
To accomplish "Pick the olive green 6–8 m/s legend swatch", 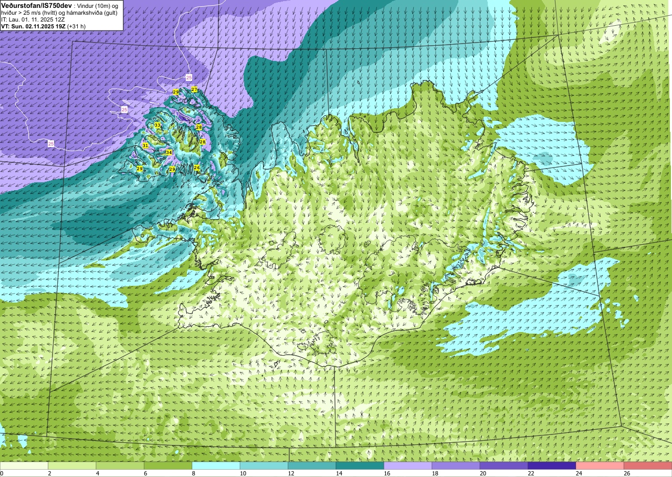I will (168, 466).
